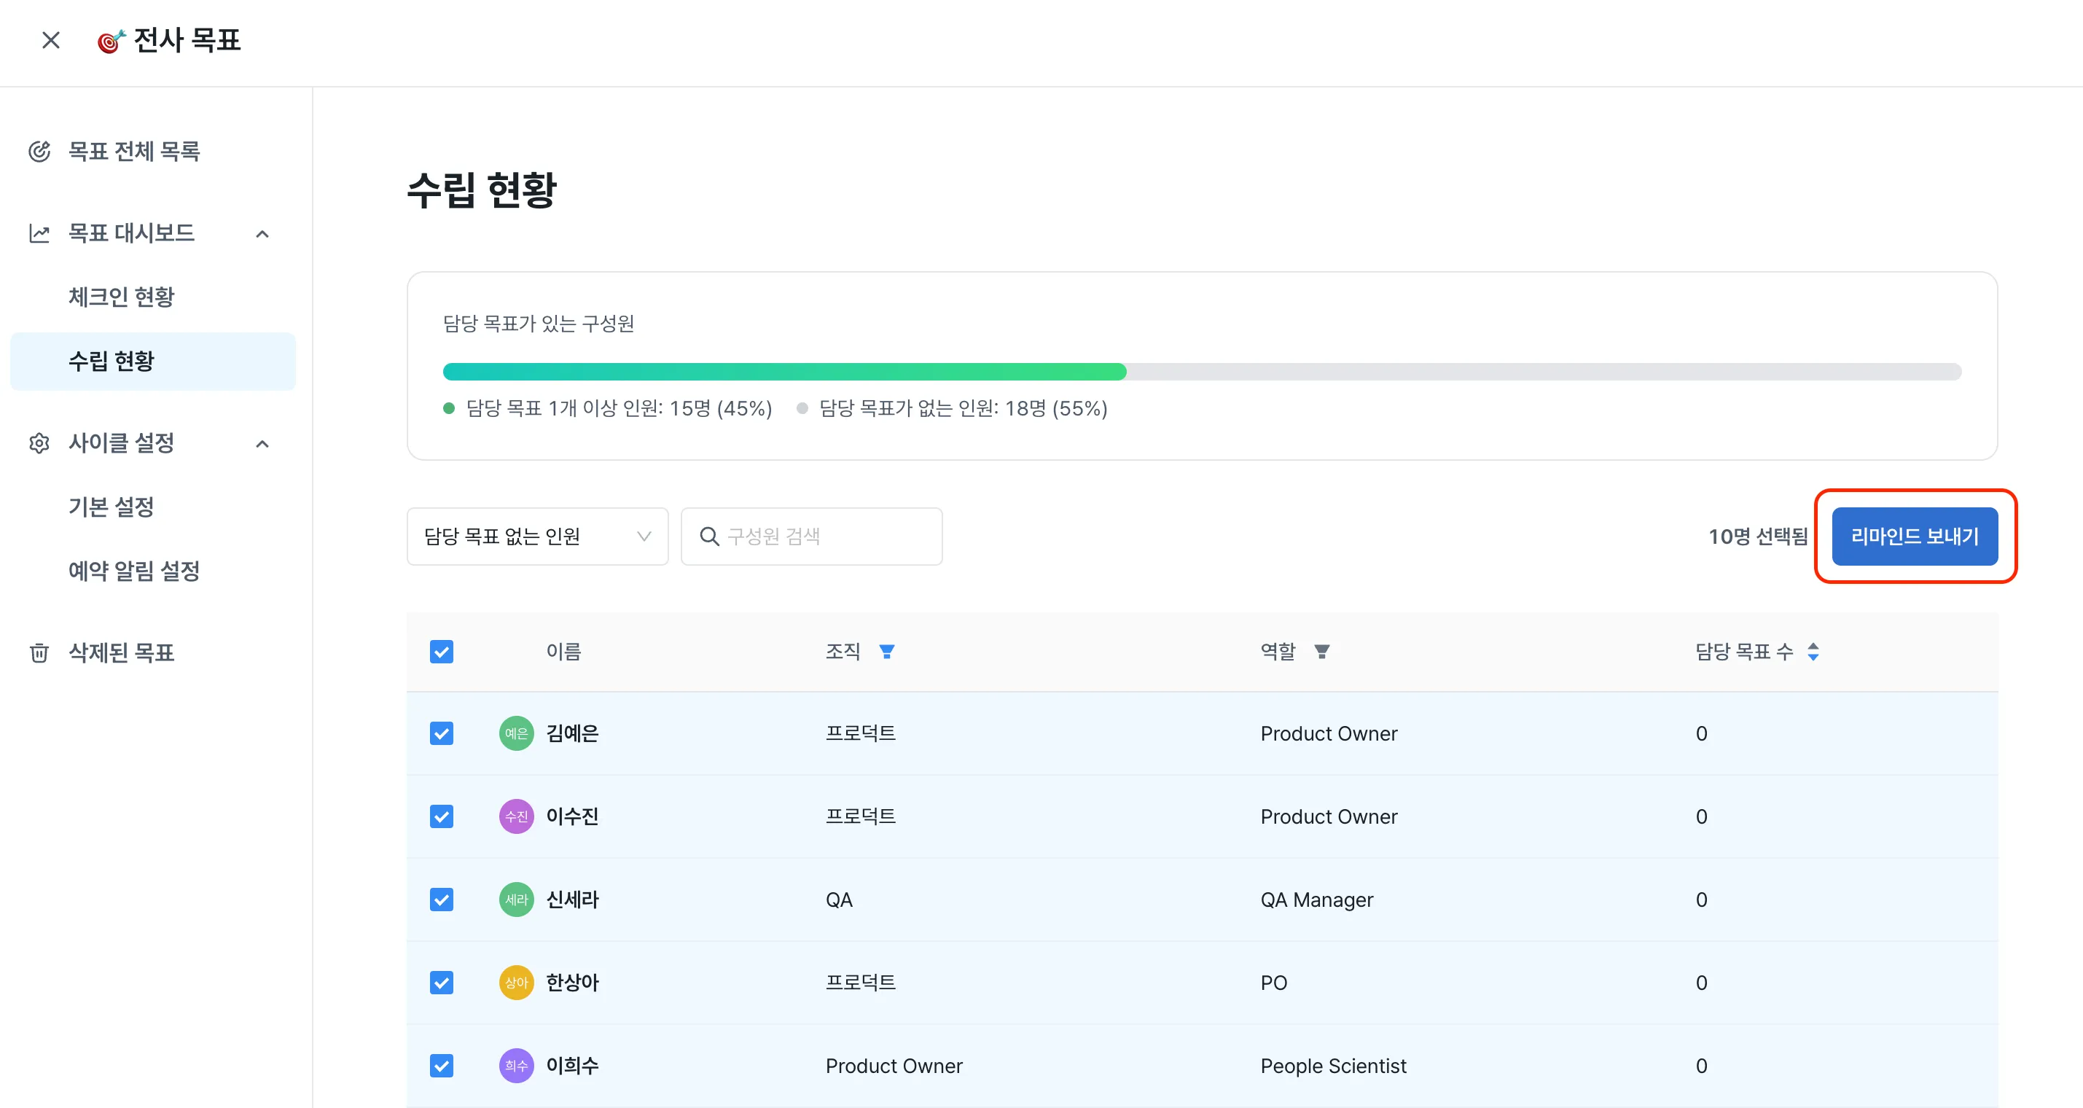
Task: Click the 목표 전체 목록 target icon
Action: coord(39,151)
